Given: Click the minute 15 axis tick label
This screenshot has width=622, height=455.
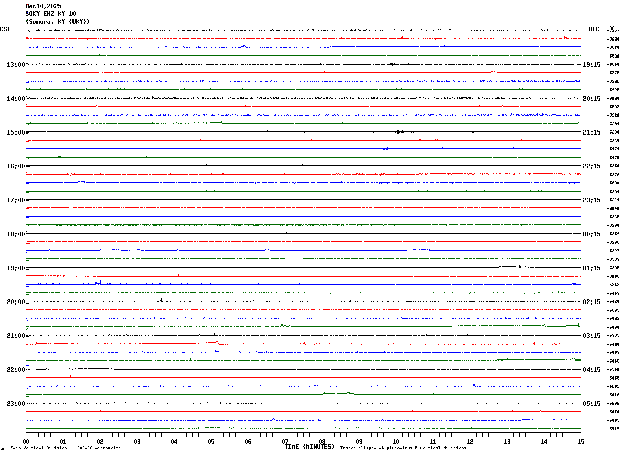Looking at the screenshot, I should click(581, 441).
